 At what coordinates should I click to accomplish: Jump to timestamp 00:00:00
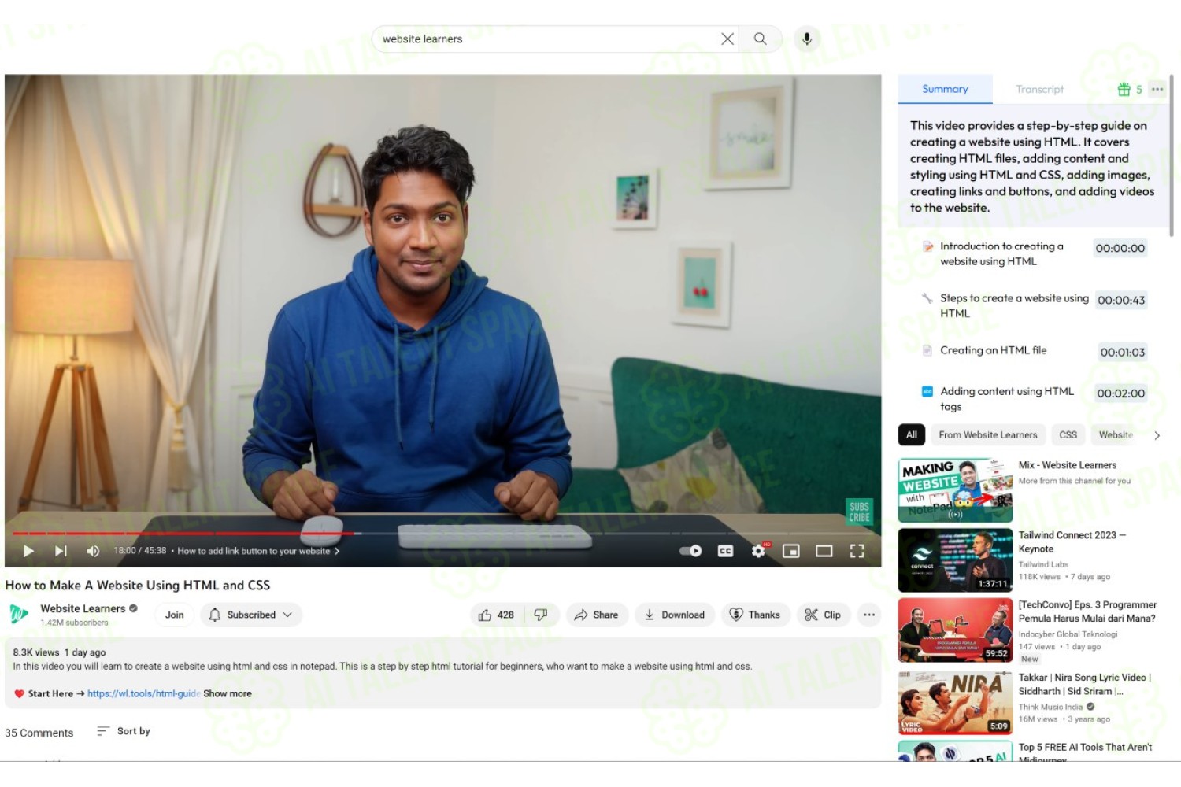point(1120,248)
